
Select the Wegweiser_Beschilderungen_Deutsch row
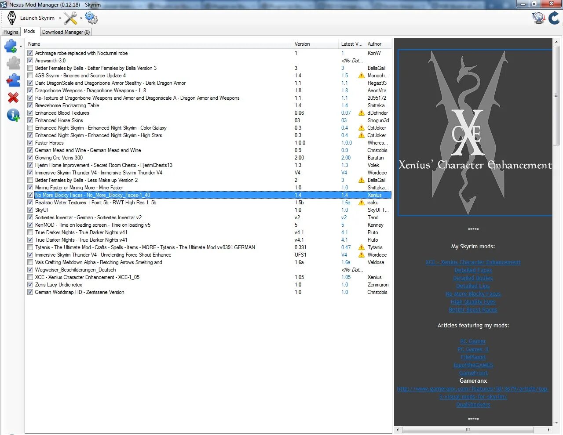[x=208, y=270]
